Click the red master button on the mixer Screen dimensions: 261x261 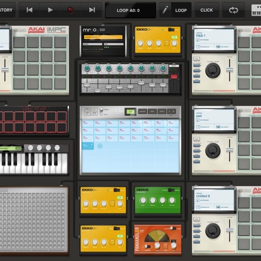click(x=174, y=77)
